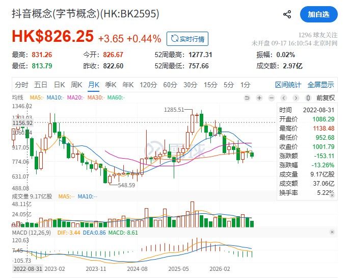350x278 pixels.
Task: Close the MACD indicator panel
Action: click(332, 232)
